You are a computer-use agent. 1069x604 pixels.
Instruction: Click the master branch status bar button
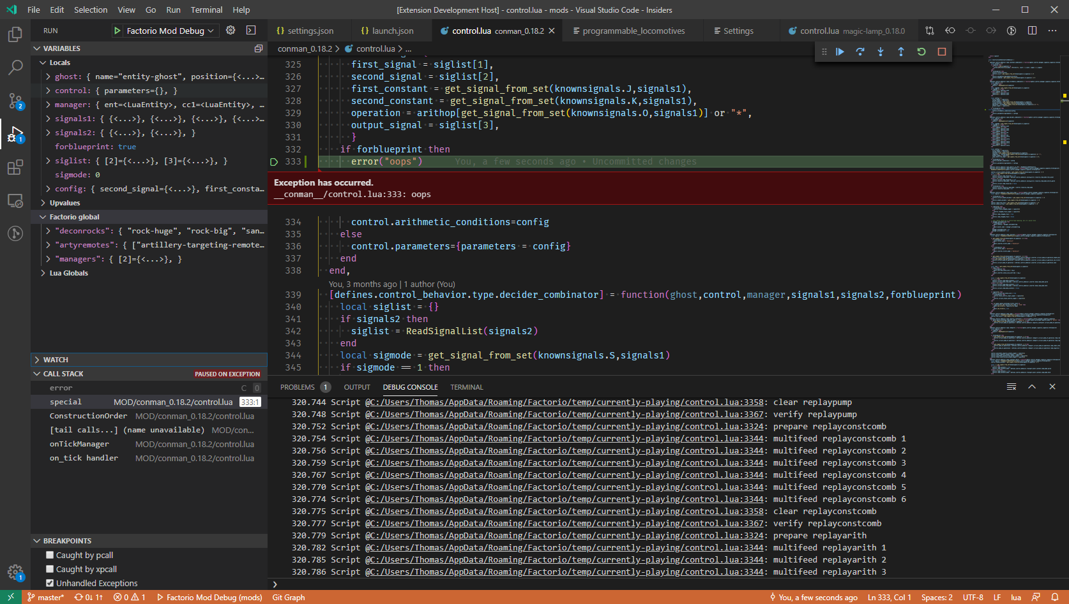[x=46, y=598]
